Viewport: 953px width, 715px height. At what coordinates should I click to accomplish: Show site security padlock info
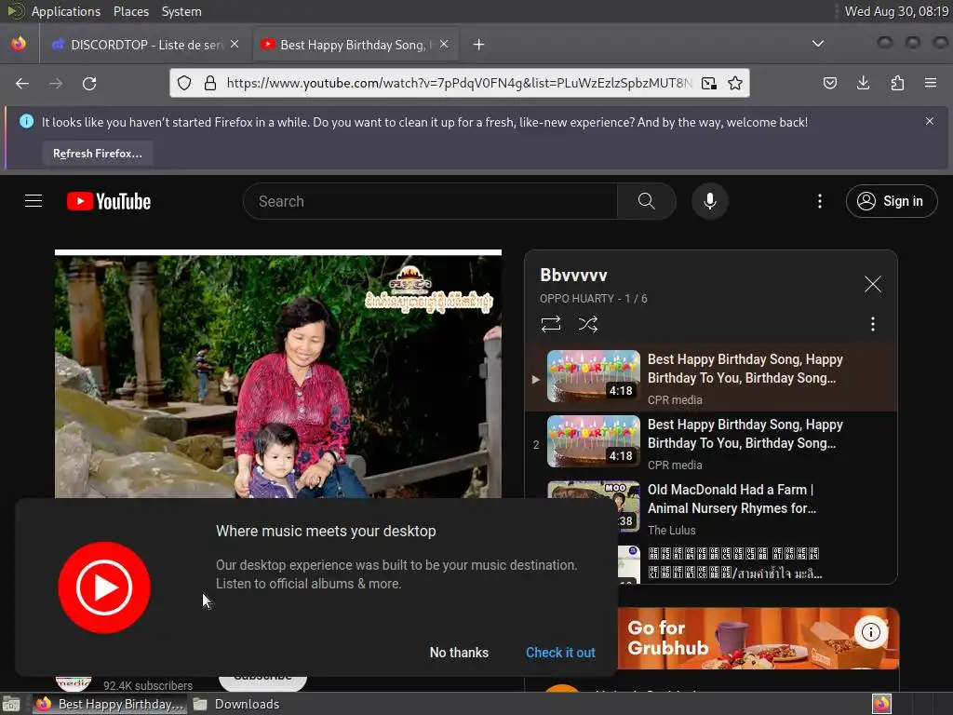209,83
